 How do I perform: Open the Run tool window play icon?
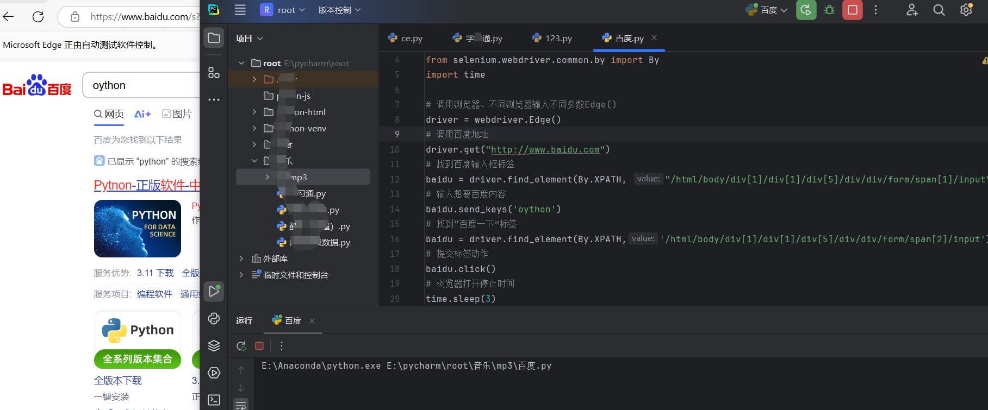click(x=214, y=292)
